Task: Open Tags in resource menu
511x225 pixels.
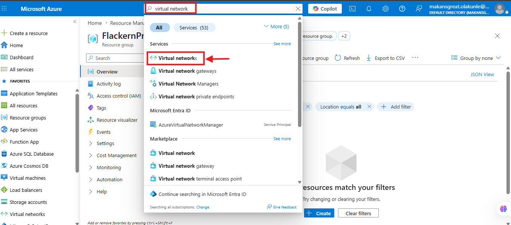Action: tap(97, 108)
